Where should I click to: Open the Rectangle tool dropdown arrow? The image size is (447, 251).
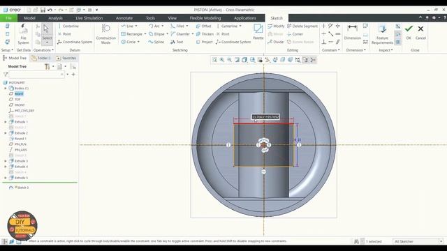coord(145,34)
